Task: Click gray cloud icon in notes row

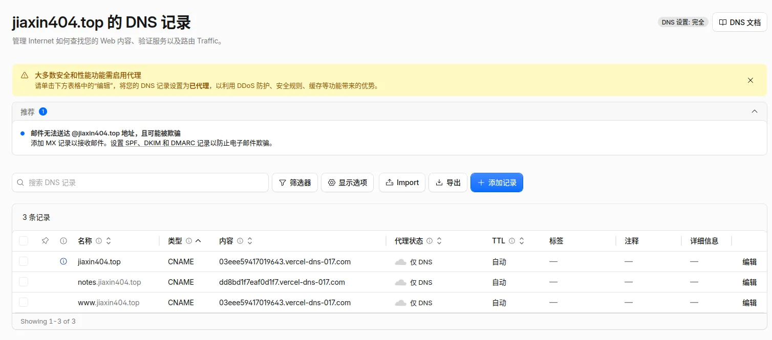Action: click(400, 282)
